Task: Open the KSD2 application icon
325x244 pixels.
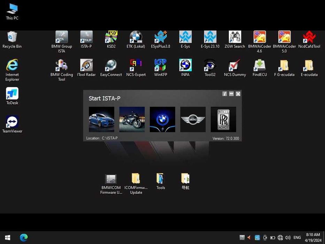Action: click(x=111, y=37)
